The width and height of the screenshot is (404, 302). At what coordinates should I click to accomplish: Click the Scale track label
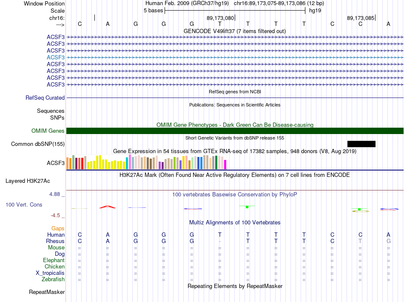[x=57, y=11]
